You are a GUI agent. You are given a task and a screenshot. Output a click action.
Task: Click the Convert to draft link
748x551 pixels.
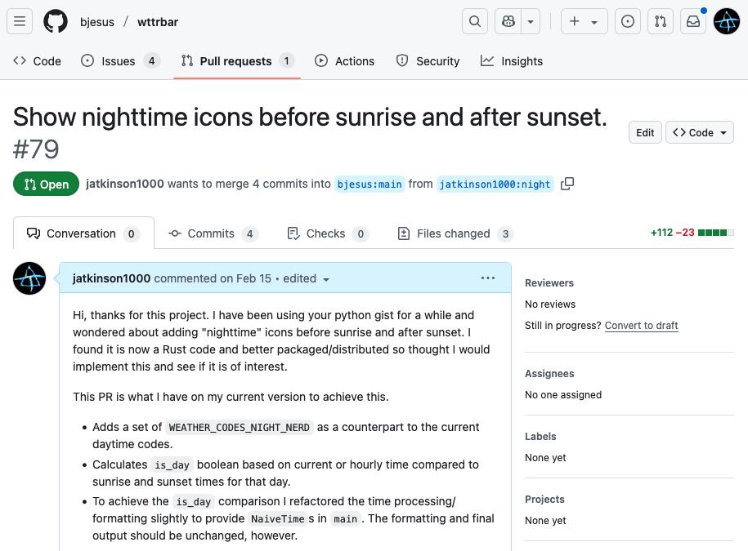[641, 326]
